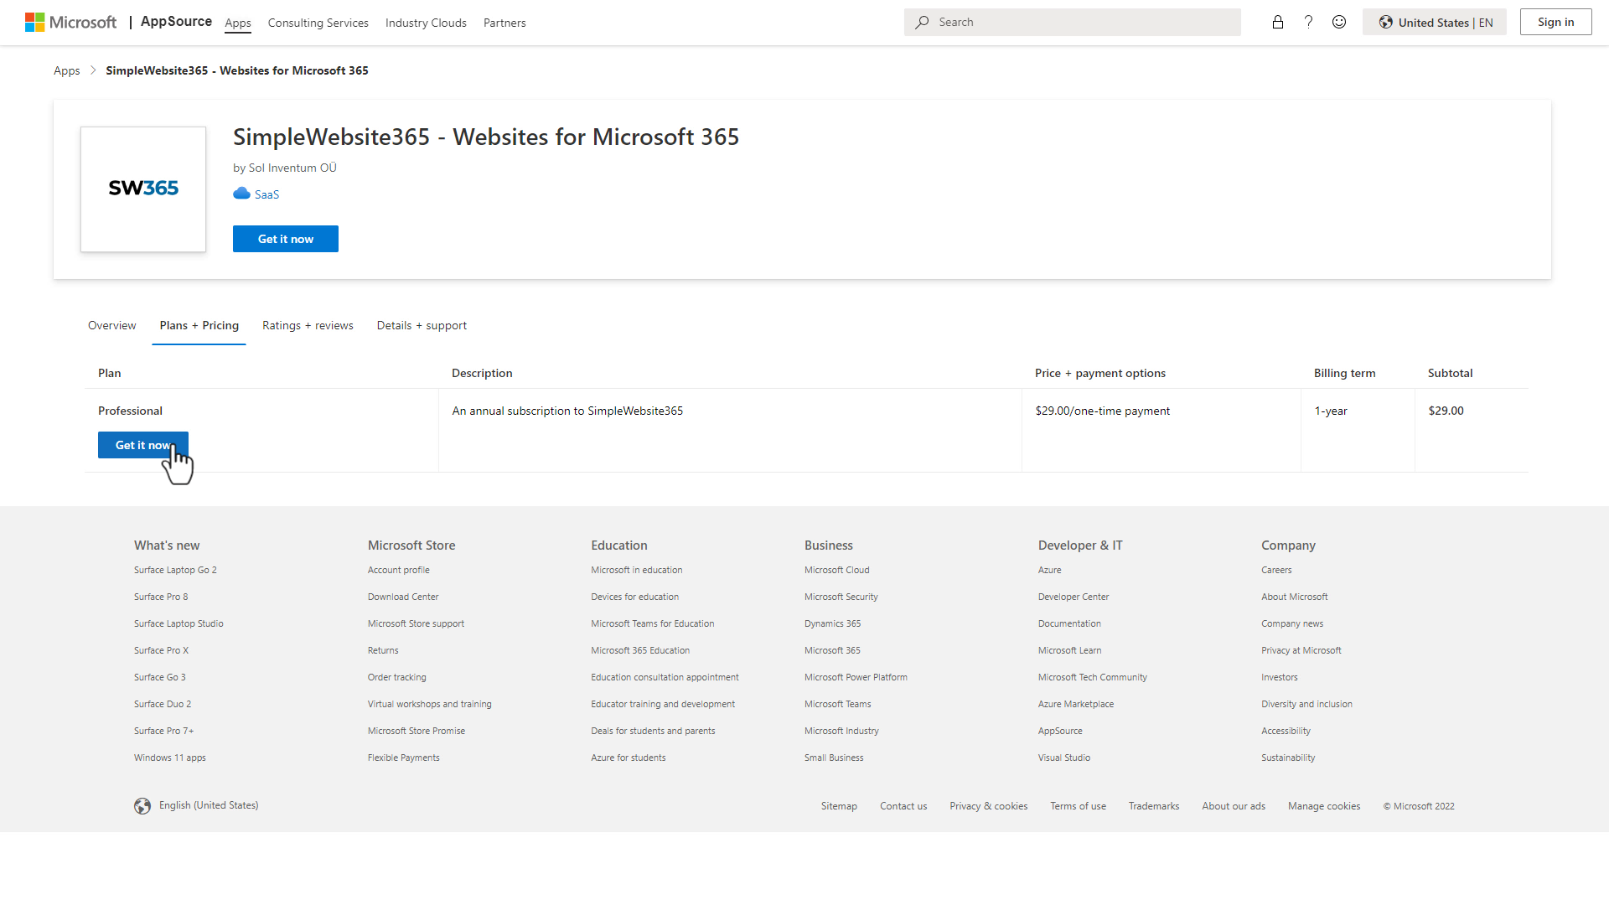
Task: Go to AppSource home link
Action: tap(176, 22)
